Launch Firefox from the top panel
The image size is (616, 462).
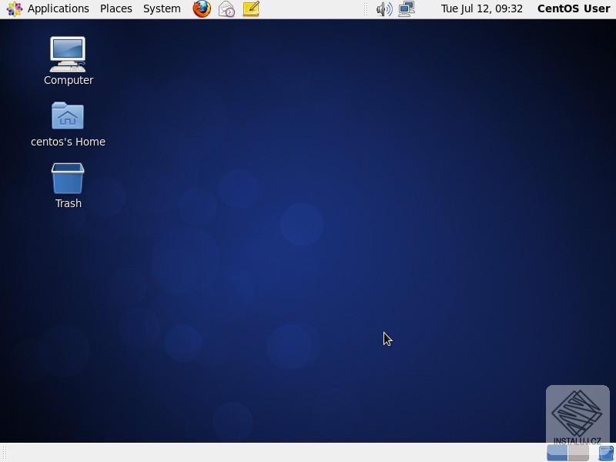point(202,8)
